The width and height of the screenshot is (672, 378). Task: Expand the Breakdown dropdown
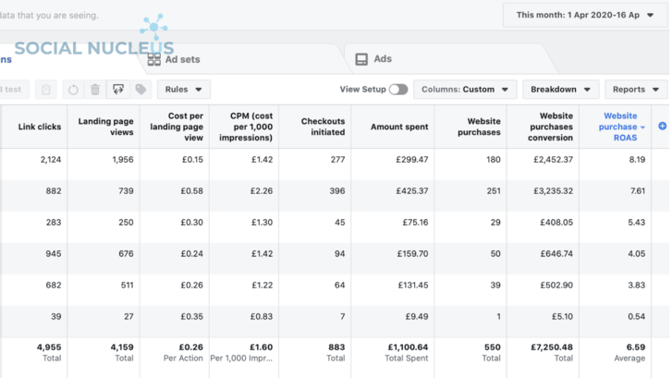(x=560, y=90)
